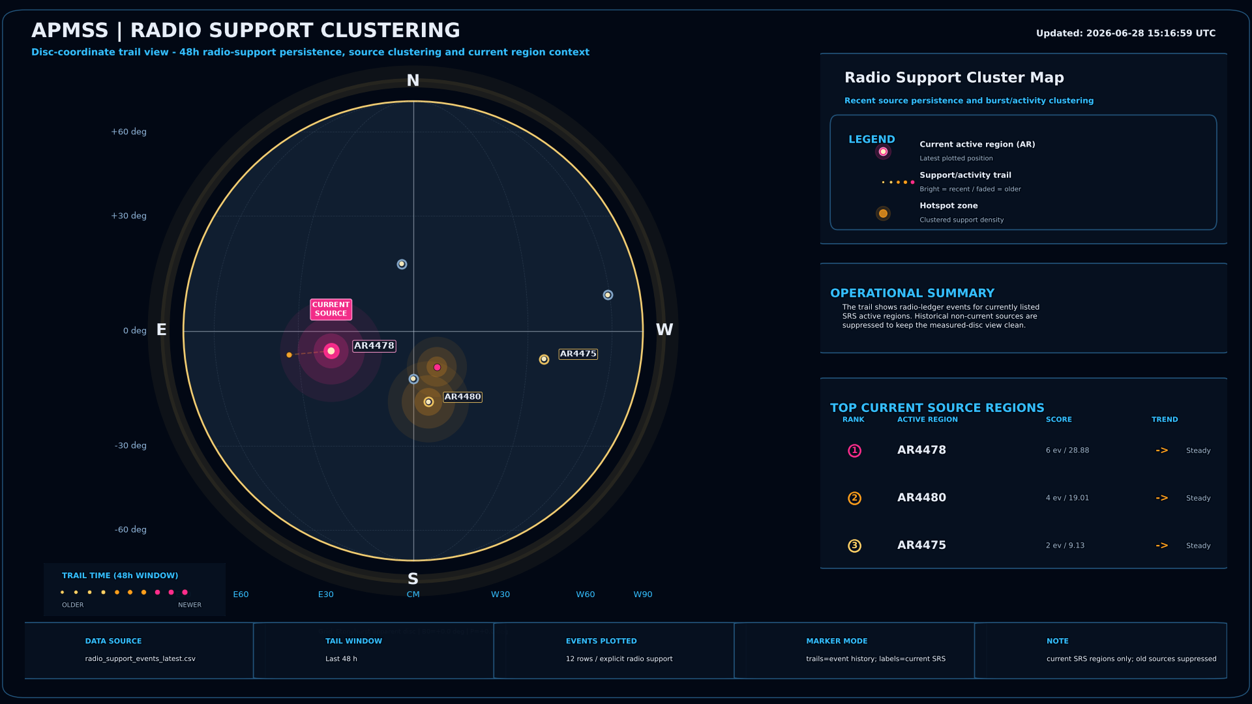Select the AR4480 region marker on disc
The height and width of the screenshot is (704, 1252).
point(428,402)
